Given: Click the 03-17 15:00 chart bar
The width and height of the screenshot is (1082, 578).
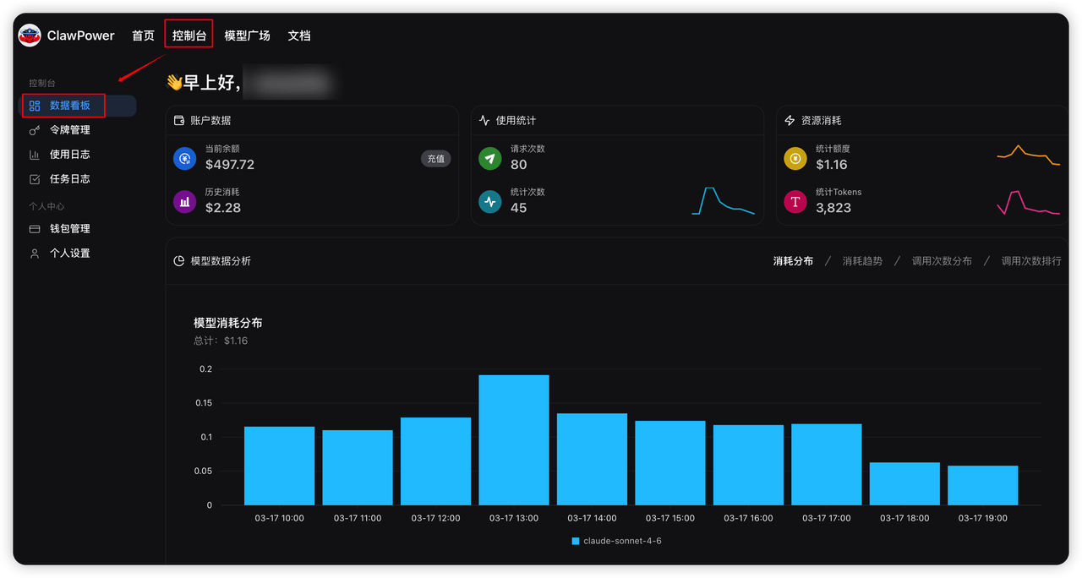Looking at the screenshot, I should [670, 463].
